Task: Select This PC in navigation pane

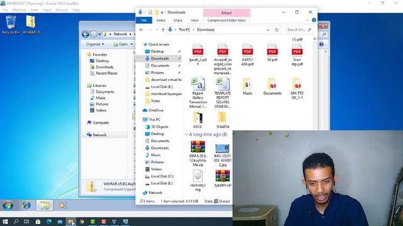Action: point(154,119)
